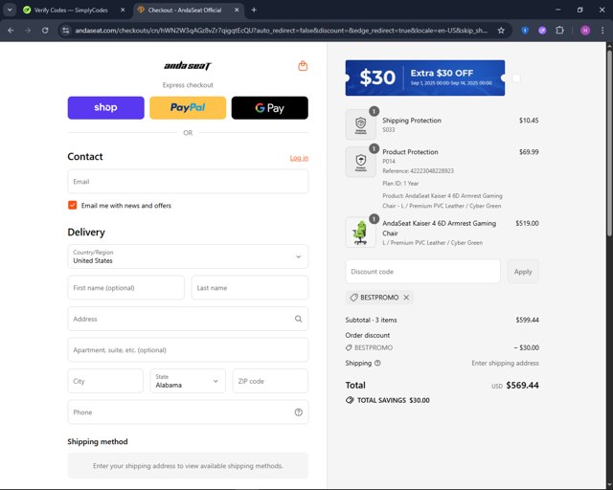Click the Shipping Protection price $10.45

click(529, 121)
